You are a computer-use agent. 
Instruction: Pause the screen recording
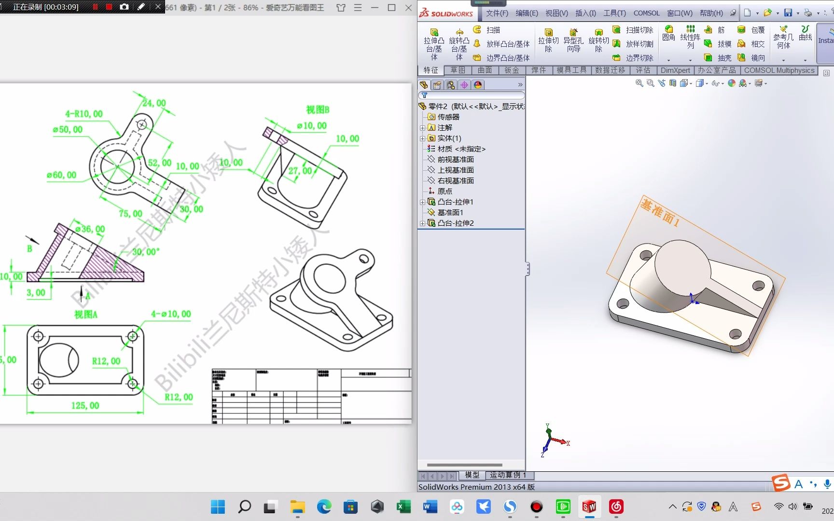[x=95, y=7]
